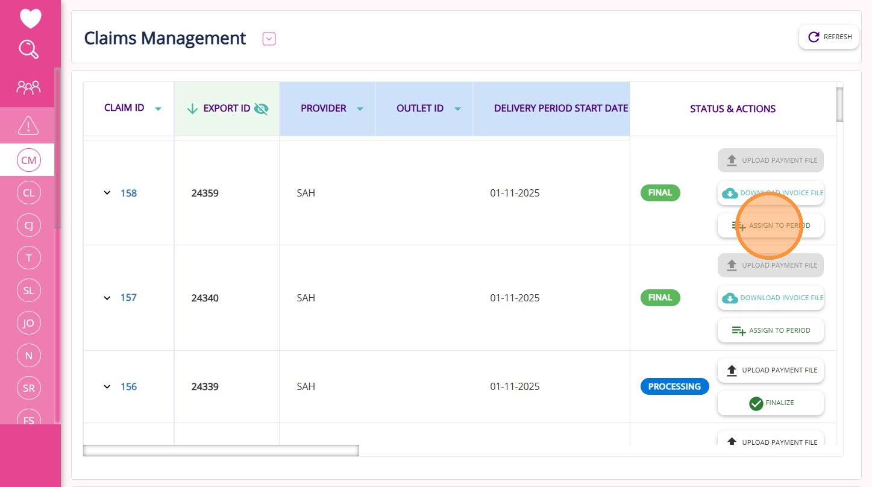Image resolution: width=872 pixels, height=487 pixels.
Task: Open the SR sidebar item
Action: click(28, 388)
